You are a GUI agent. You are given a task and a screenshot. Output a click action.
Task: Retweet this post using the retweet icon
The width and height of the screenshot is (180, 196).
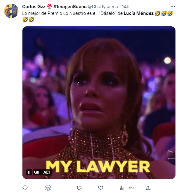point(79,188)
